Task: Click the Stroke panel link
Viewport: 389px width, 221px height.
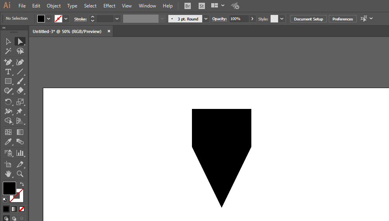Action: (x=80, y=19)
